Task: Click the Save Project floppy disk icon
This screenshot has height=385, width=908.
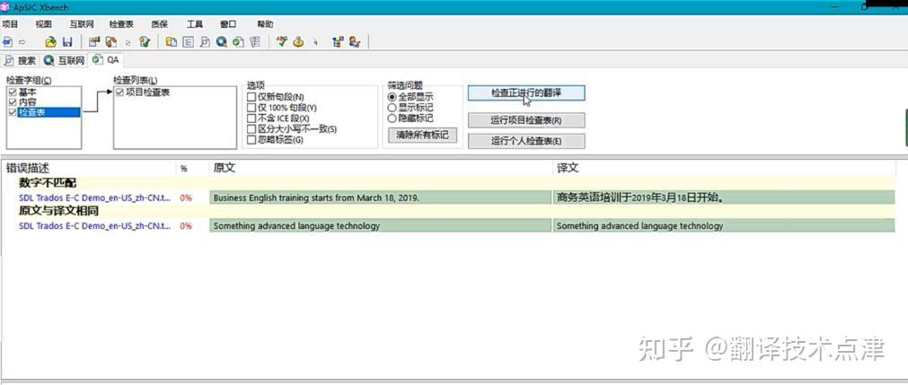Action: pyautogui.click(x=67, y=41)
